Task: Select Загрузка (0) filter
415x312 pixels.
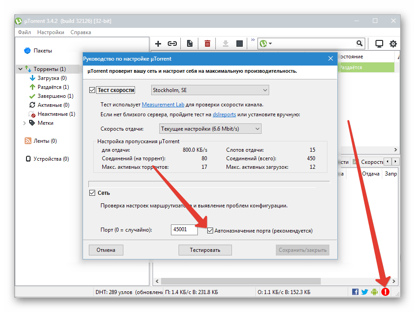Action: point(52,78)
